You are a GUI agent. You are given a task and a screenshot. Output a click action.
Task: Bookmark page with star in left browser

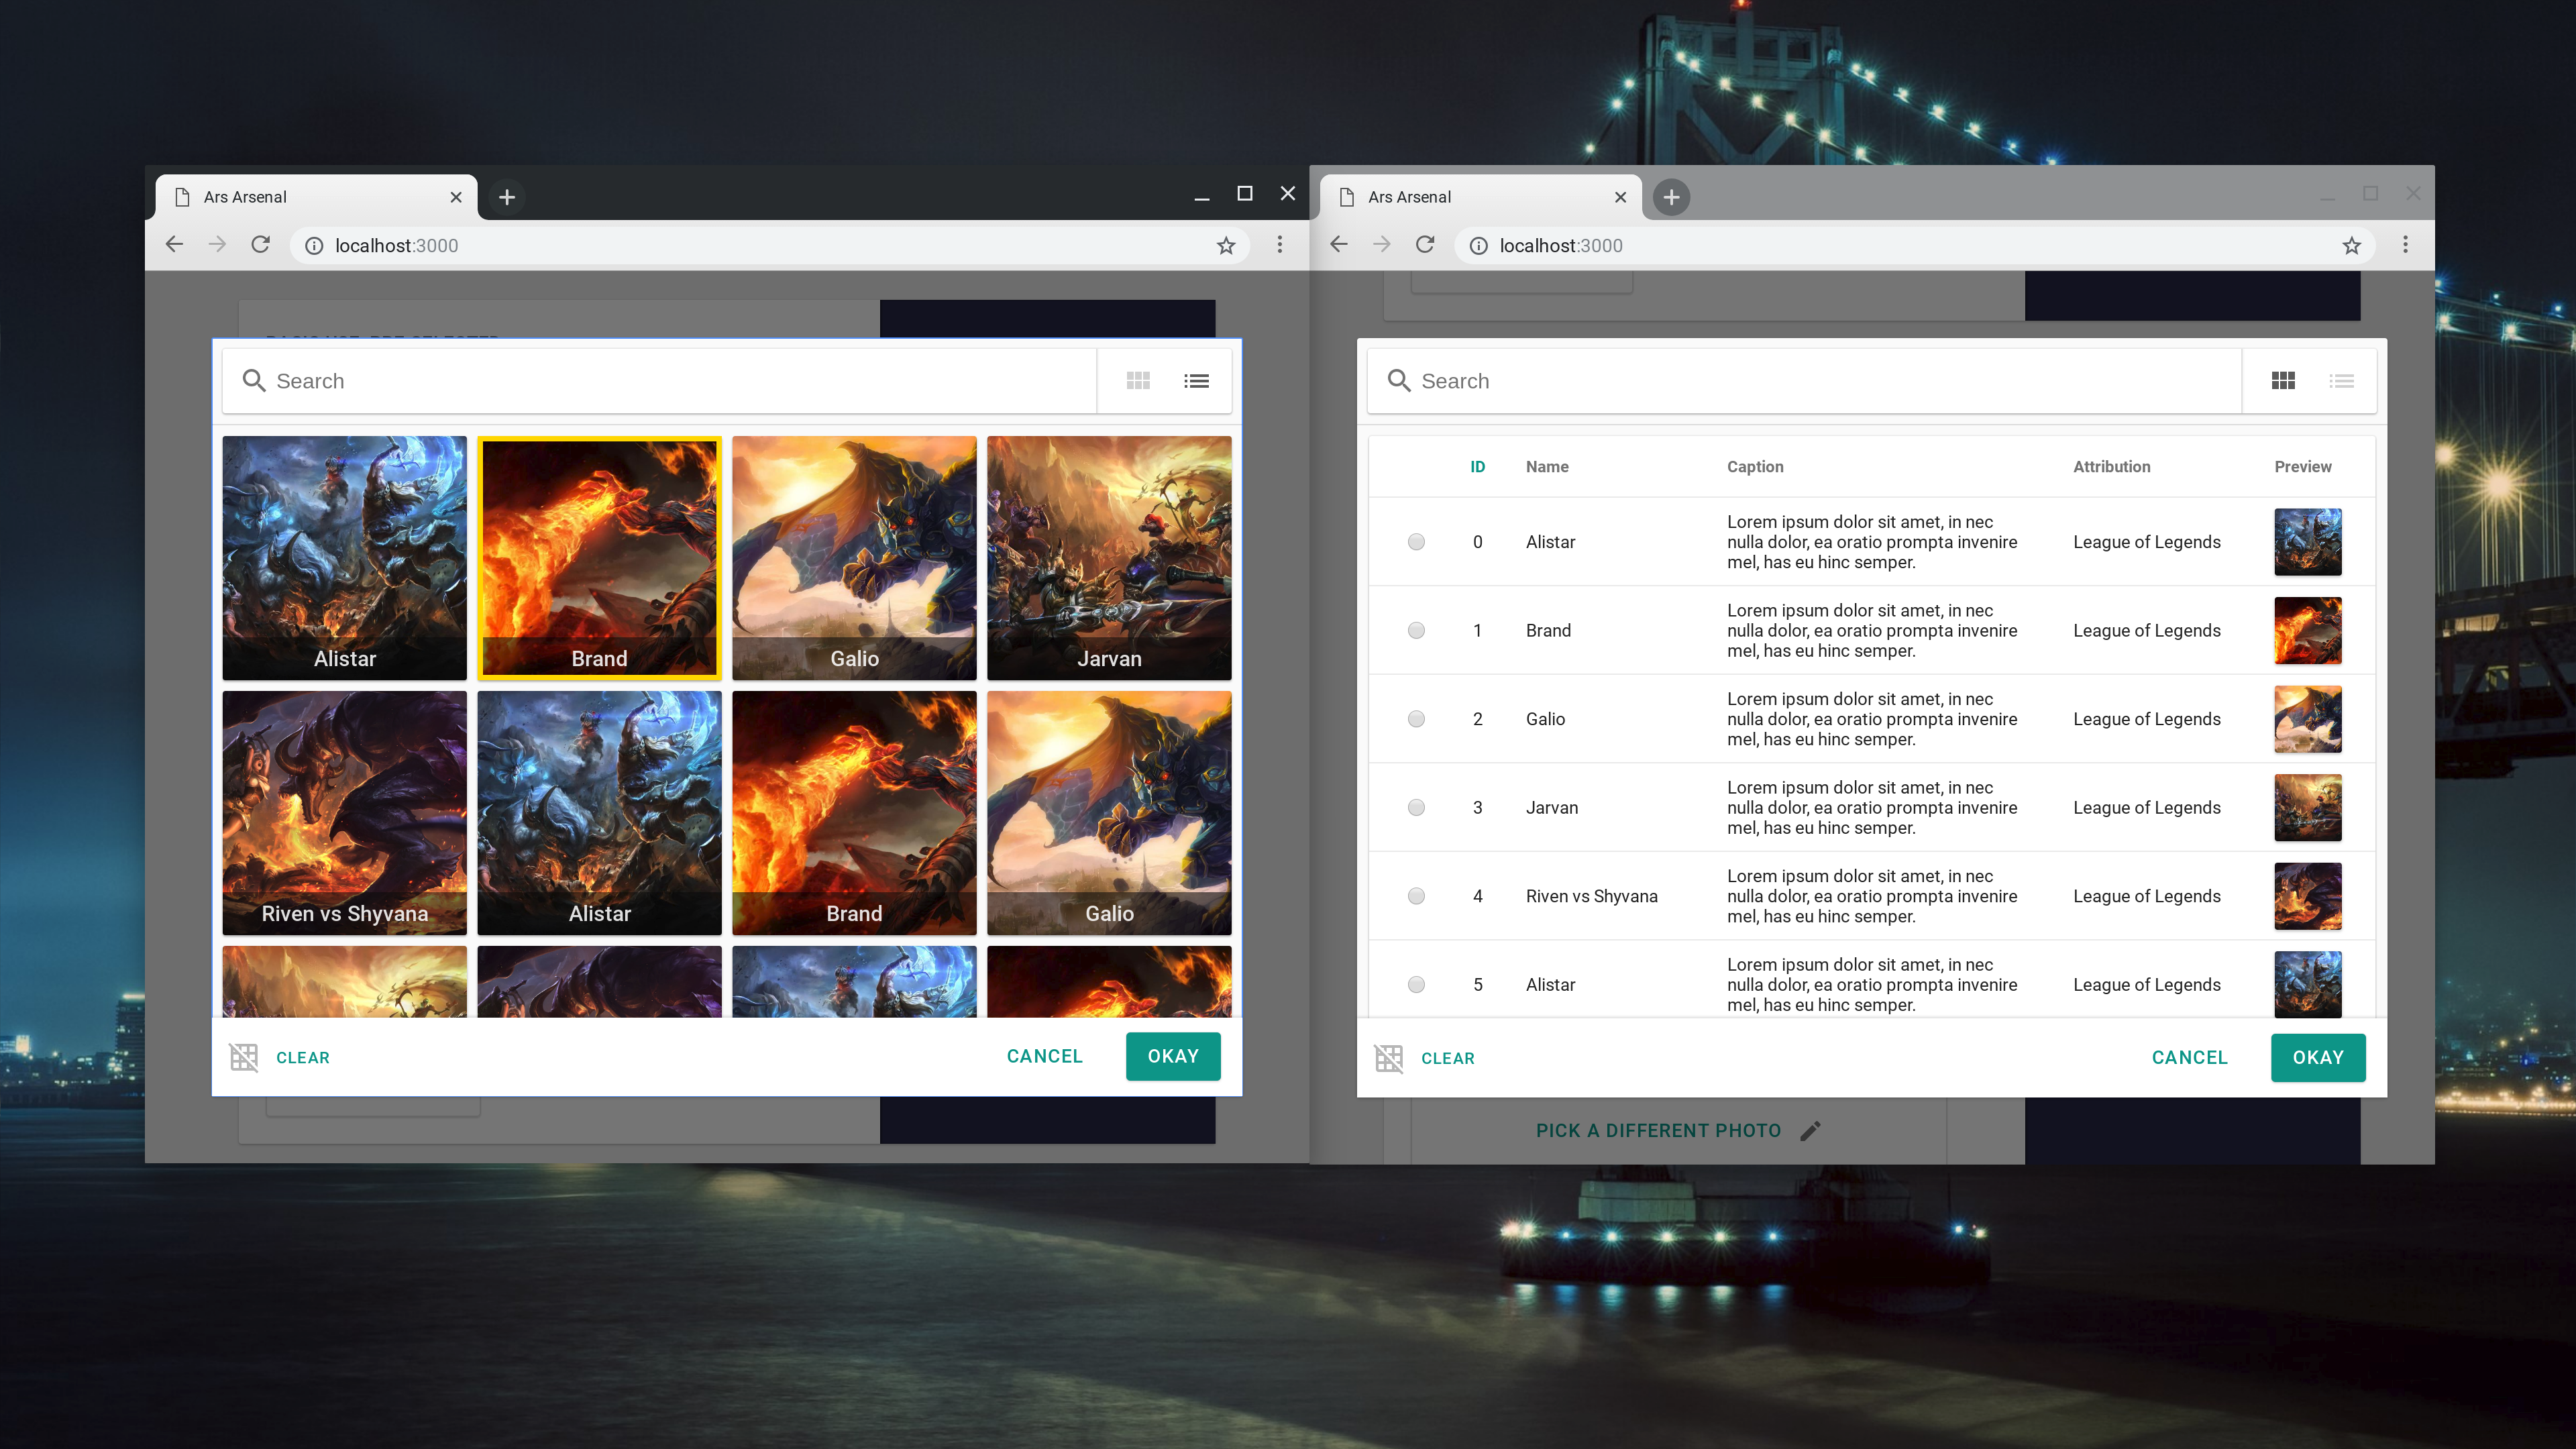1226,246
